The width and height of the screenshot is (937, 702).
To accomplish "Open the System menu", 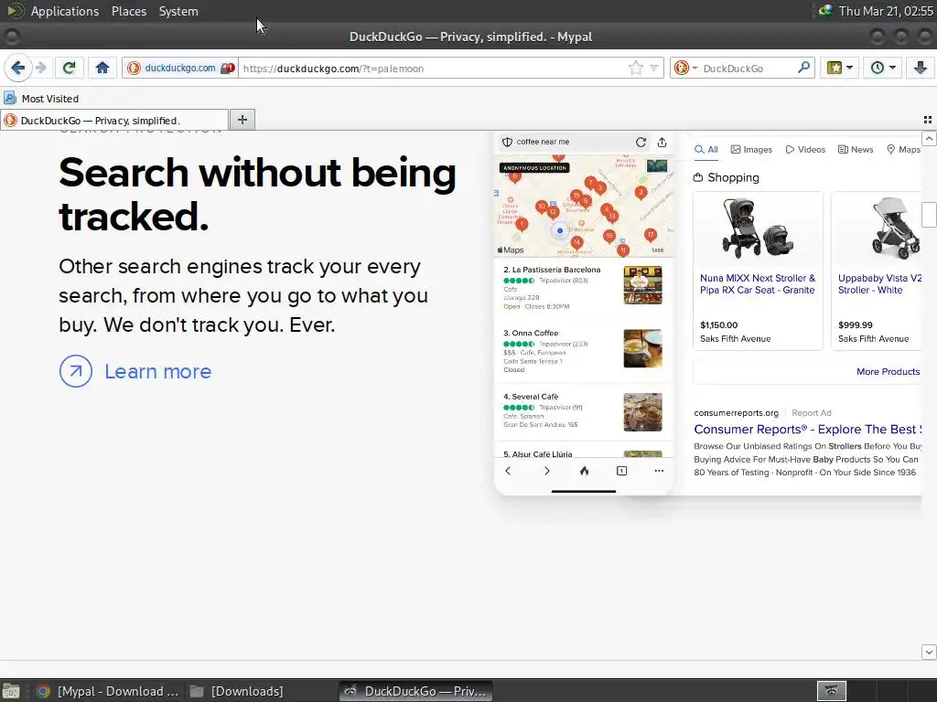I will click(178, 11).
